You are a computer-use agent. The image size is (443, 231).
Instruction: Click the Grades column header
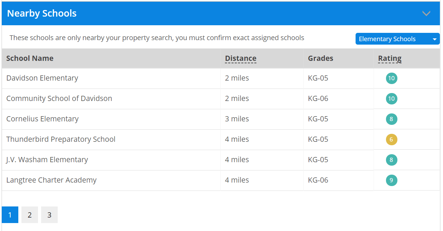tap(321, 58)
